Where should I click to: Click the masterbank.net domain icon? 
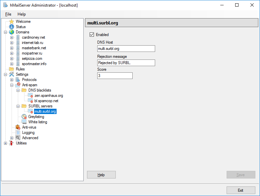tap(18, 48)
